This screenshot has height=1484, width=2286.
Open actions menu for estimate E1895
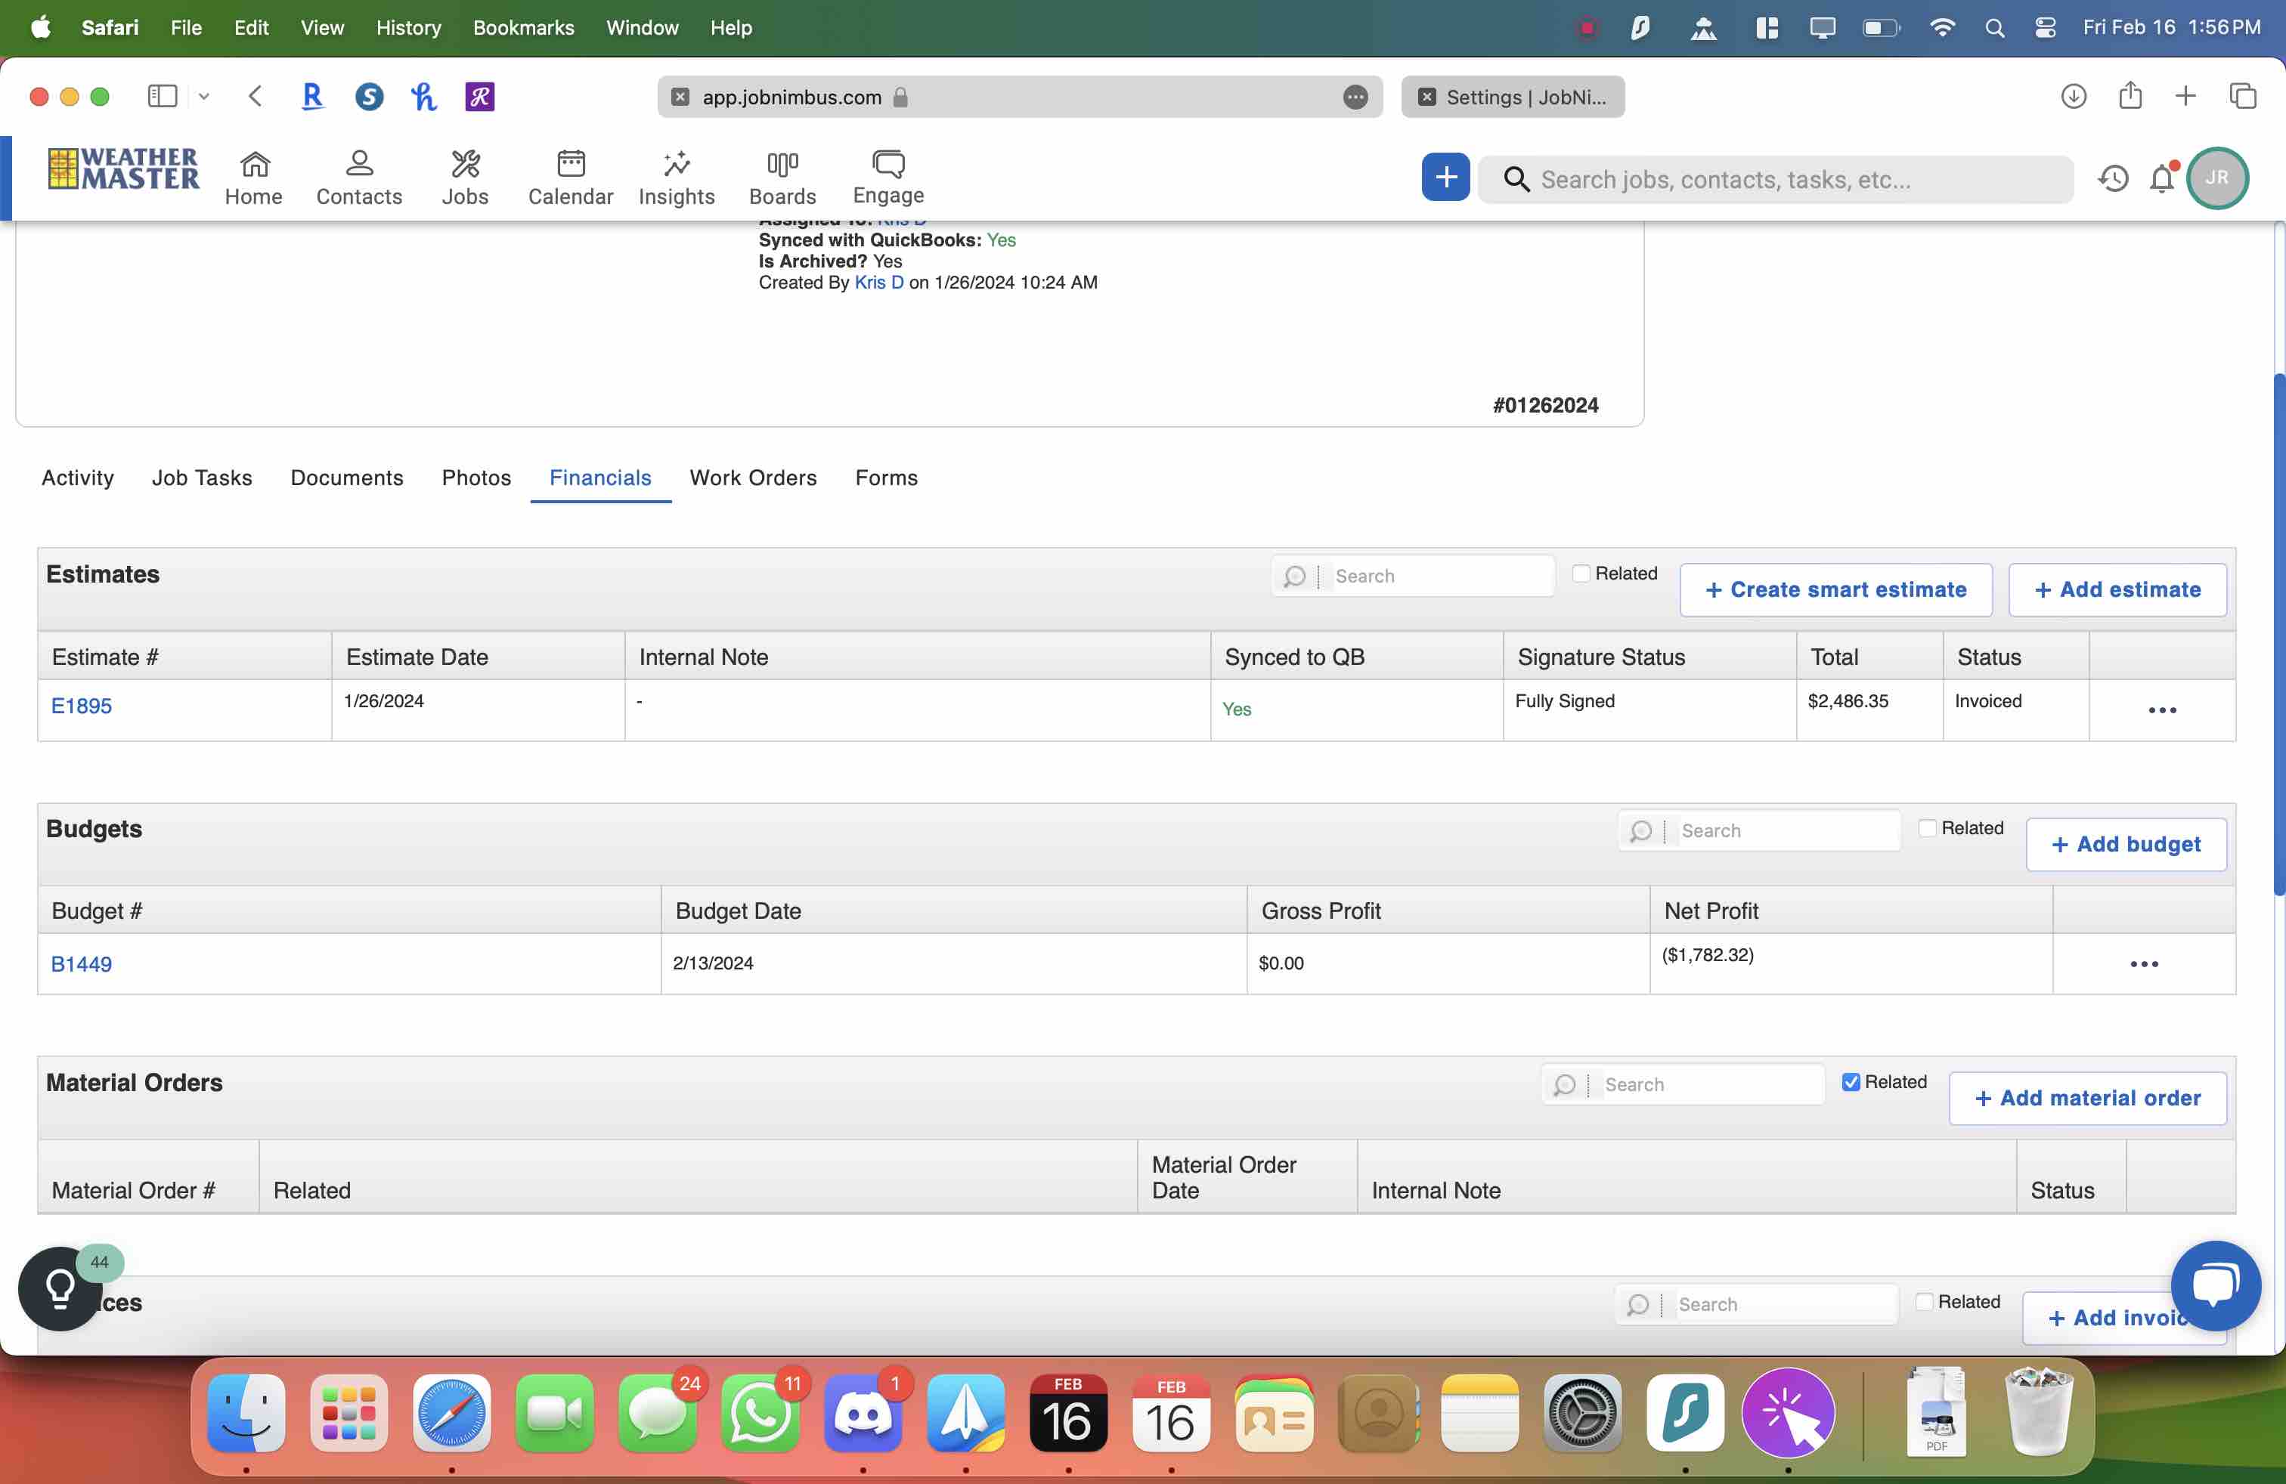[x=2161, y=710]
